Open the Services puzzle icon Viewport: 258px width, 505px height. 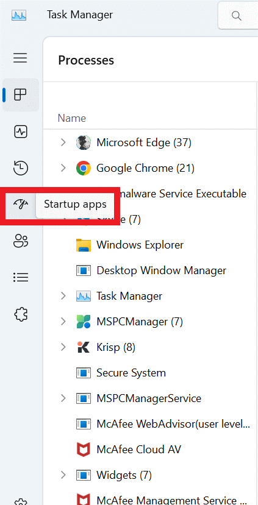pos(21,314)
